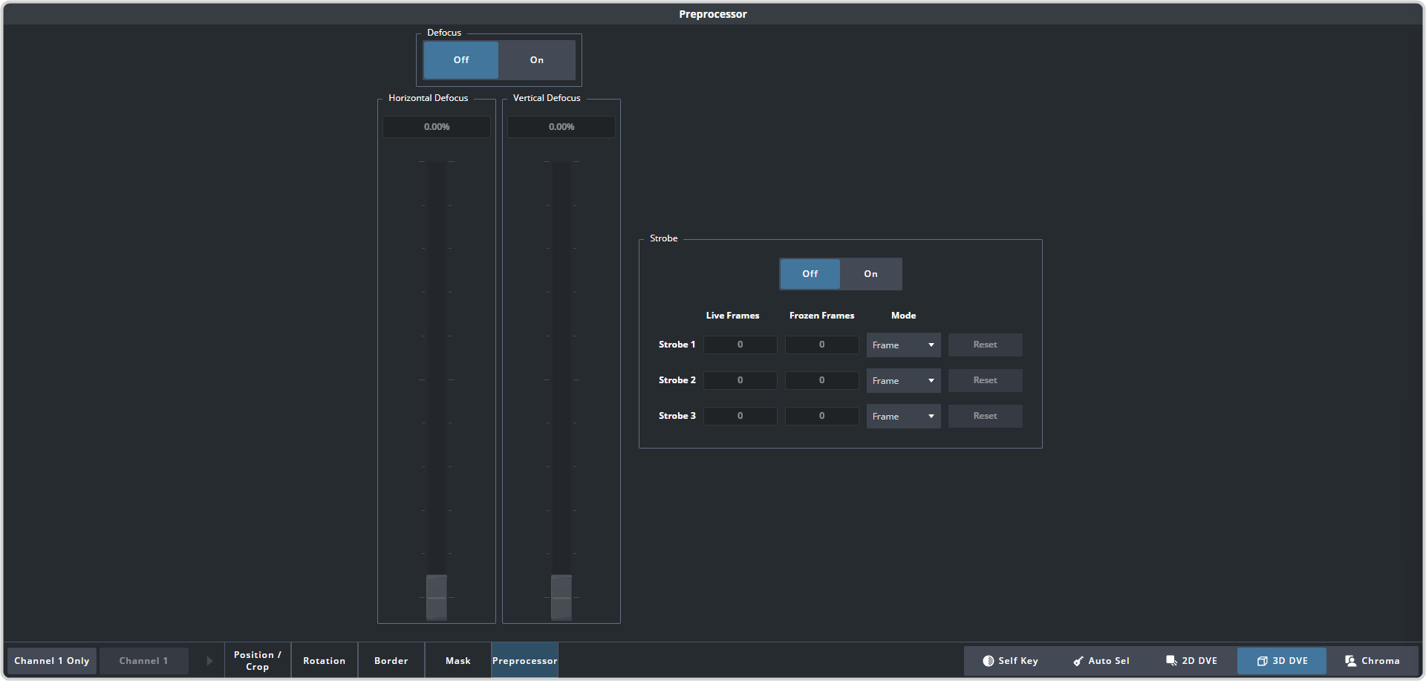Select the Auto Sel key type
Screen dimensions: 1426x681
(1101, 661)
